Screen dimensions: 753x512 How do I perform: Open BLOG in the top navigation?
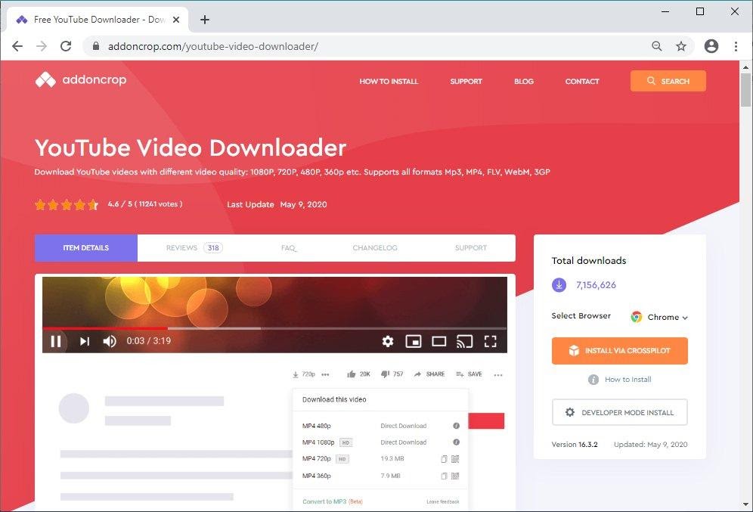coord(524,81)
